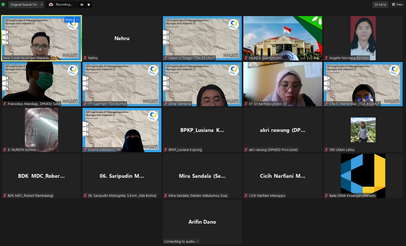Screen dimensions: 406x246
Task: Open the View layout menu
Action: click(397, 4)
